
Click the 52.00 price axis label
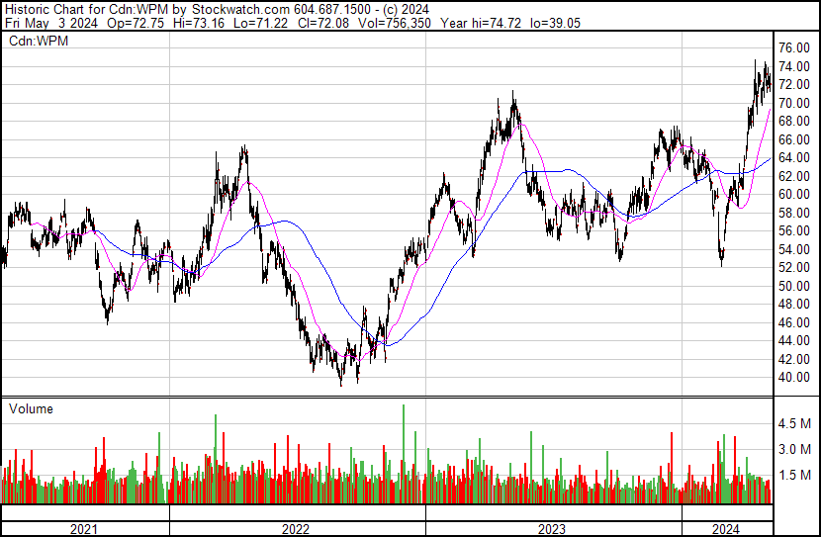[x=794, y=267]
